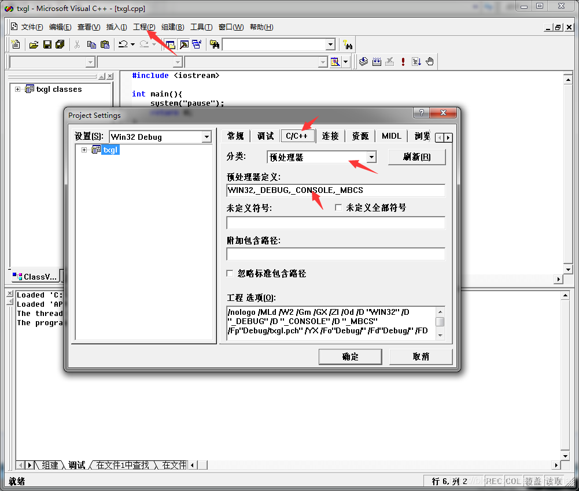Close the workspace pane with its X icon
579x491 pixels.
110,76
